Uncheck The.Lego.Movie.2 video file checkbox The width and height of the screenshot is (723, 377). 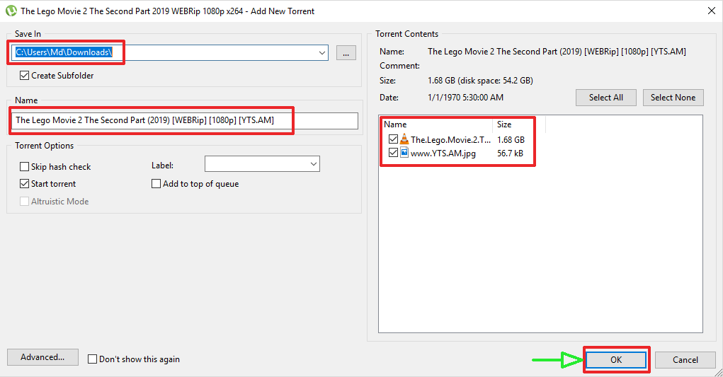click(x=393, y=139)
